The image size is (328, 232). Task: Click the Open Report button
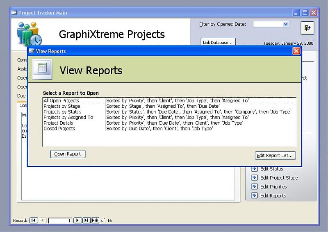point(68,154)
